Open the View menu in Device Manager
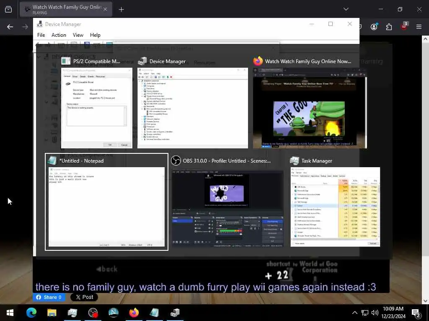429x321 pixels. [x=78, y=35]
